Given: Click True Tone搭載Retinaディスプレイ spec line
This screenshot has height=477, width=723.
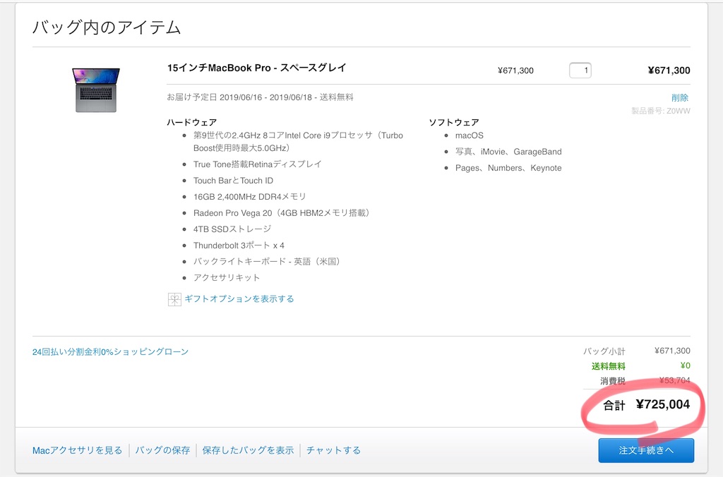Looking at the screenshot, I should pos(257,164).
